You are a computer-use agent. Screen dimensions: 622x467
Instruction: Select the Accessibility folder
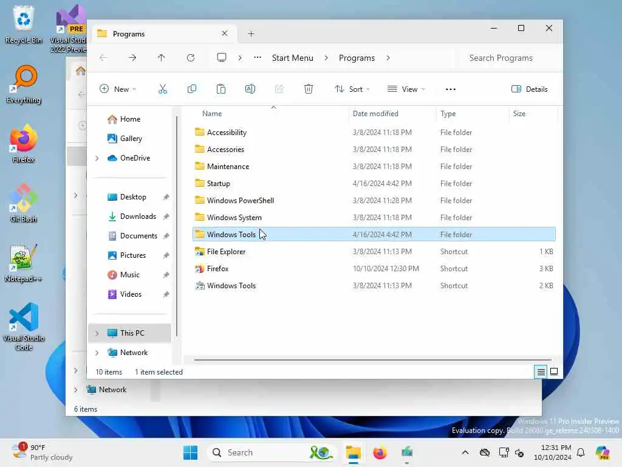tap(374, 132)
